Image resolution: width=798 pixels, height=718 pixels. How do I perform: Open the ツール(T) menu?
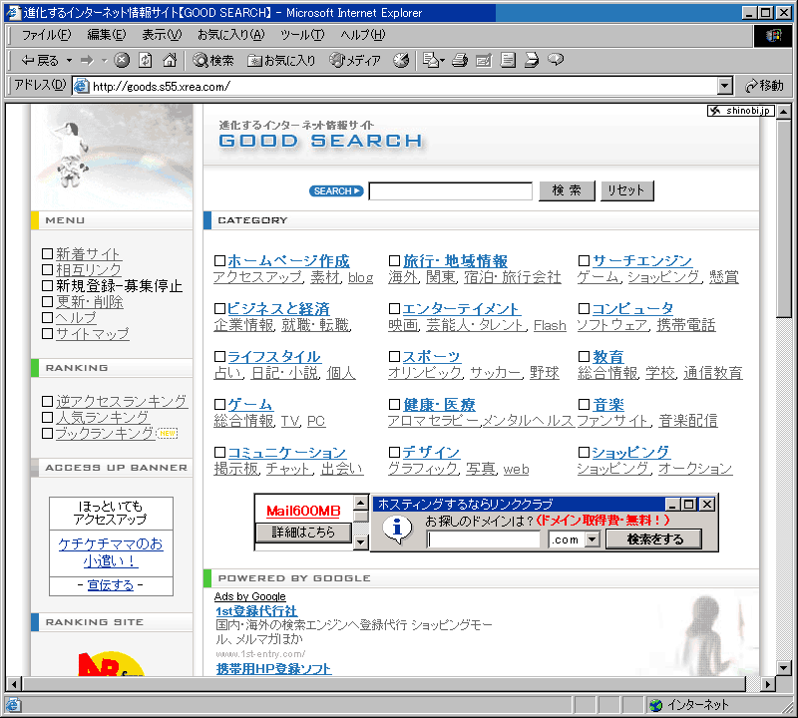[302, 35]
